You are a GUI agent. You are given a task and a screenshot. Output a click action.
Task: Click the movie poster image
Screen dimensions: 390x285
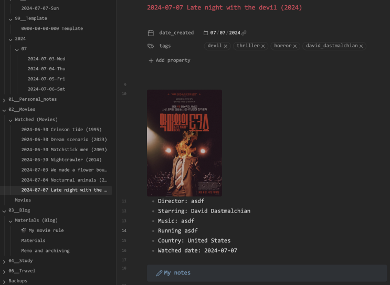click(x=184, y=143)
